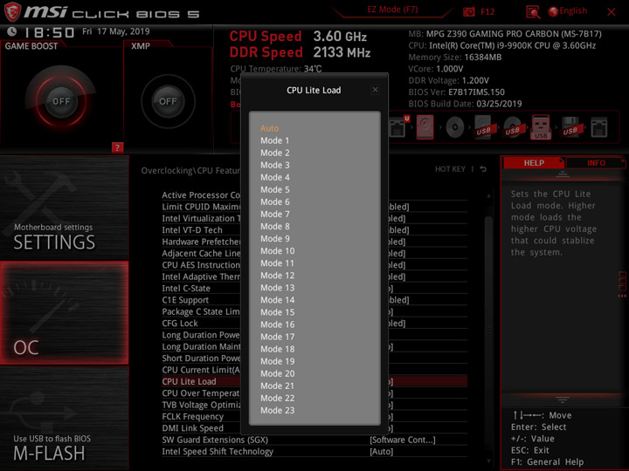Switch to the INFO tab
The height and width of the screenshot is (471, 629).
(596, 163)
